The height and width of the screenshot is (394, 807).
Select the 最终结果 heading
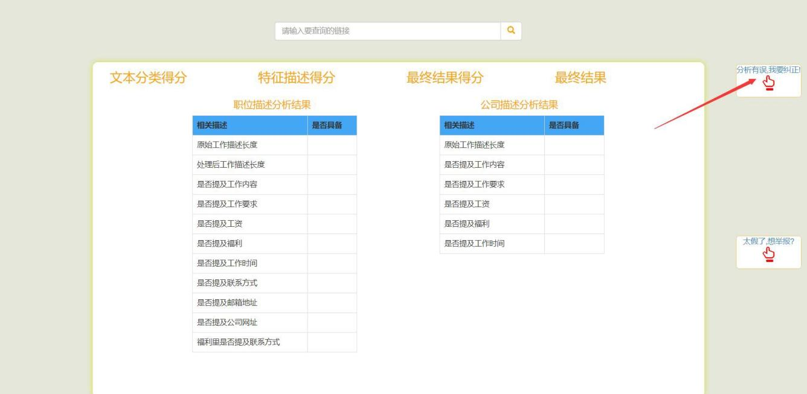click(580, 78)
